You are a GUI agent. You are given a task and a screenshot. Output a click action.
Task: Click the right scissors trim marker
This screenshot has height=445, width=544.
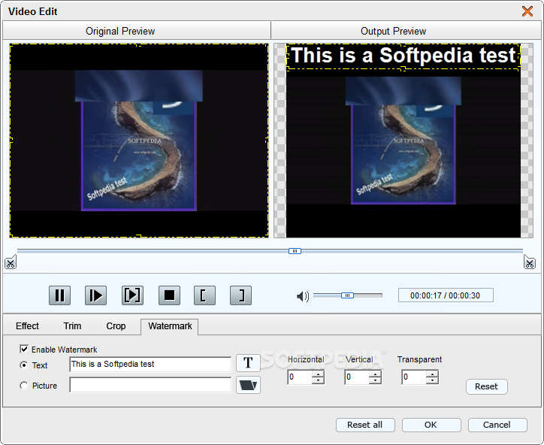pos(530,262)
